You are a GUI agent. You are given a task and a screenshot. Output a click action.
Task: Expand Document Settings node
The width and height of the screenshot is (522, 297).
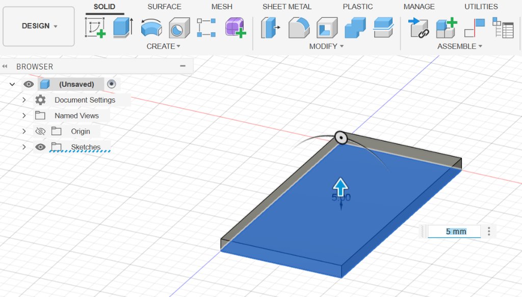coord(24,100)
